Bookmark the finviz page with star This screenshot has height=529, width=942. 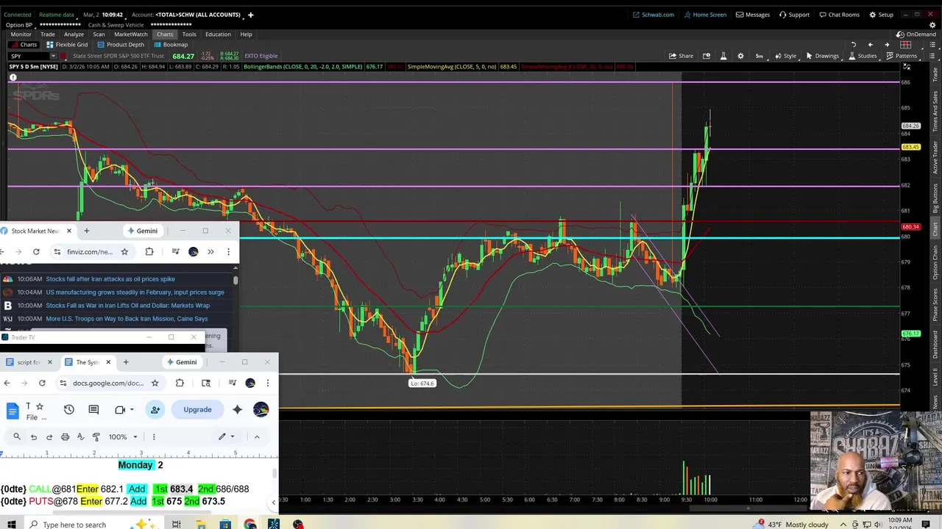pyautogui.click(x=124, y=252)
